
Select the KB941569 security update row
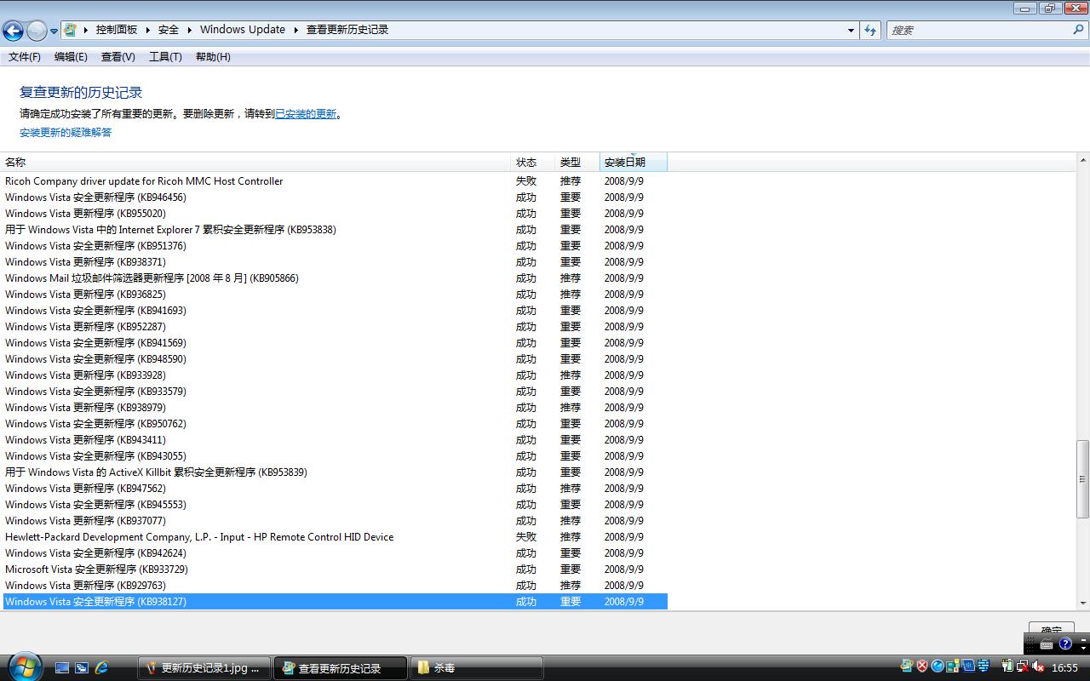click(x=334, y=343)
